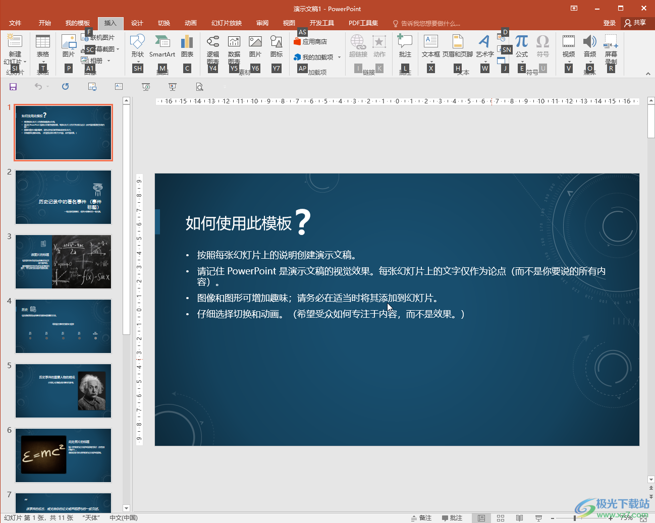Open the 文件 File tab
Image resolution: width=655 pixels, height=523 pixels.
point(15,23)
